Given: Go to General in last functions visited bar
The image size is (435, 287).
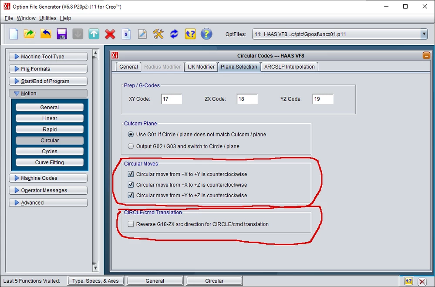Looking at the screenshot, I should [x=155, y=281].
